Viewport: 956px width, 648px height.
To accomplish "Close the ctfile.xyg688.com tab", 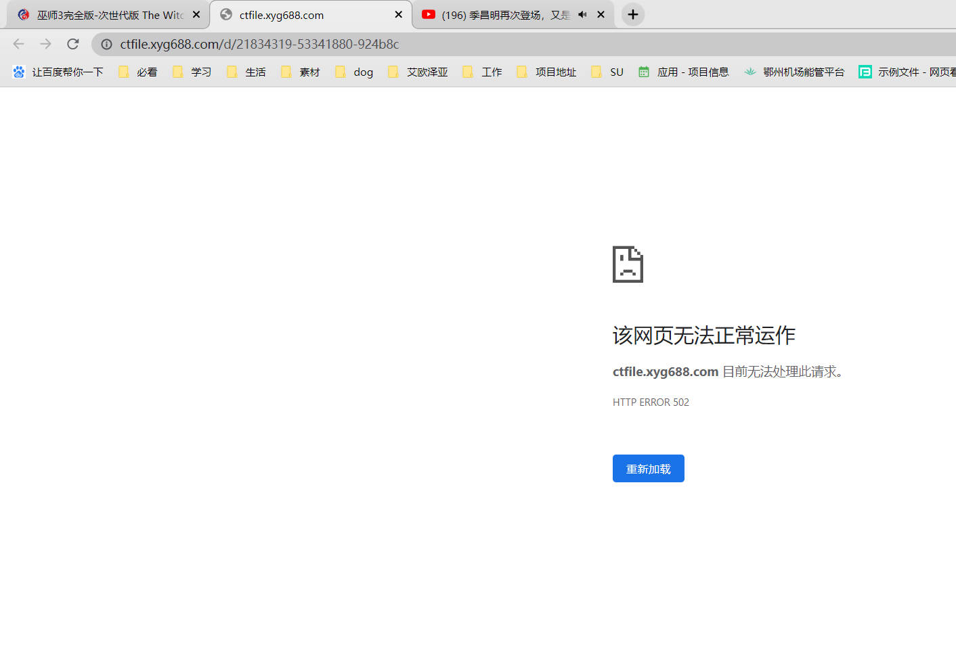I will pyautogui.click(x=398, y=14).
